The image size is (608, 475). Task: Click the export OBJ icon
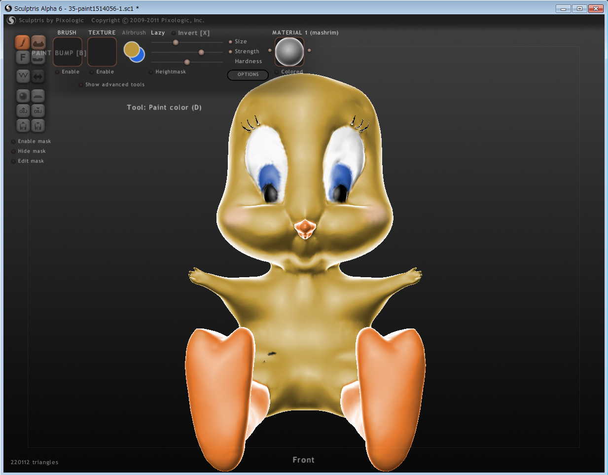tap(38, 110)
